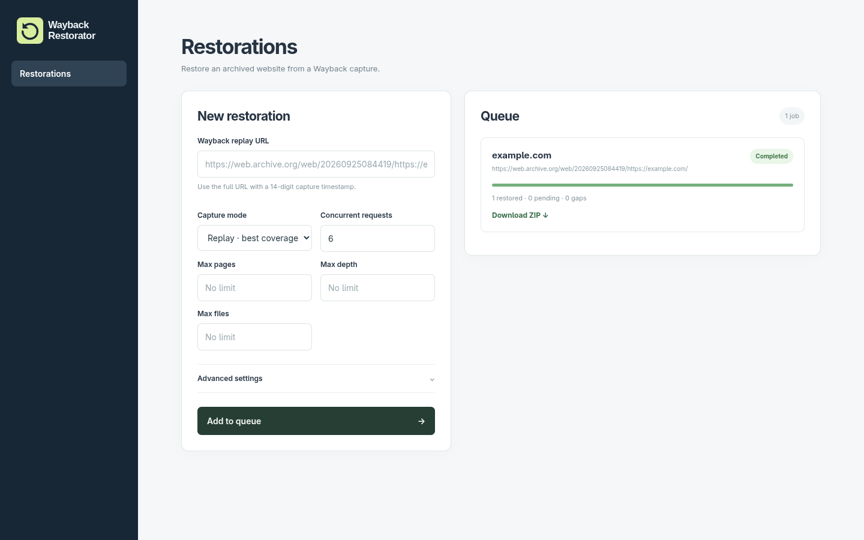
Task: Click the Add to queue button
Action: point(316,421)
